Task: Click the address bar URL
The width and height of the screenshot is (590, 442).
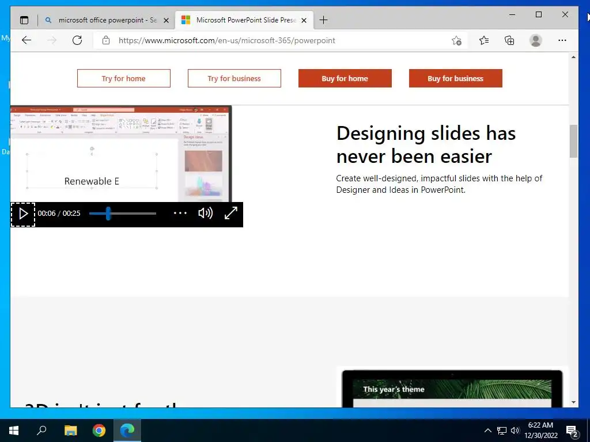Action: tap(227, 40)
